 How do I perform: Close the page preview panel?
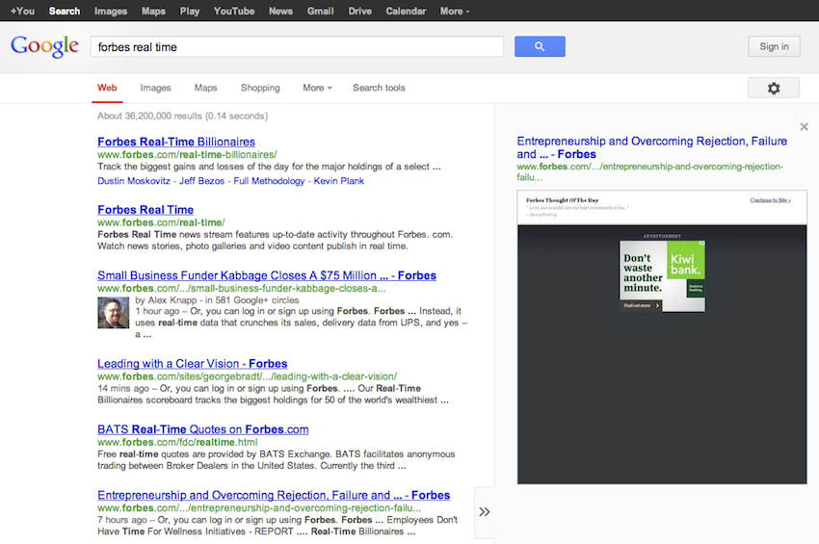(805, 126)
